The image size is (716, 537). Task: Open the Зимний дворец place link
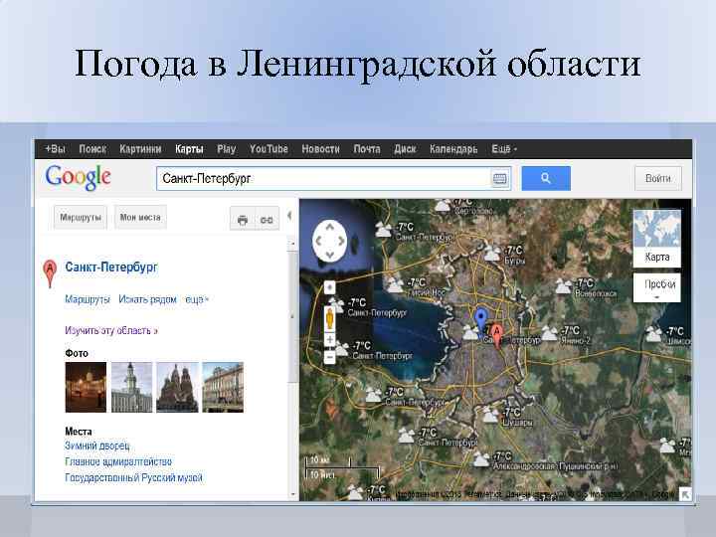97,446
